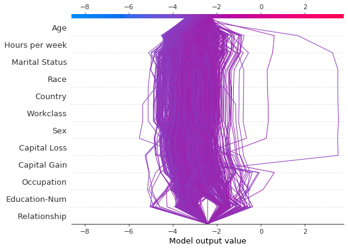Image resolution: width=348 pixels, height=249 pixels.
Task: Select the Capital Loss label
Action: click(43, 148)
